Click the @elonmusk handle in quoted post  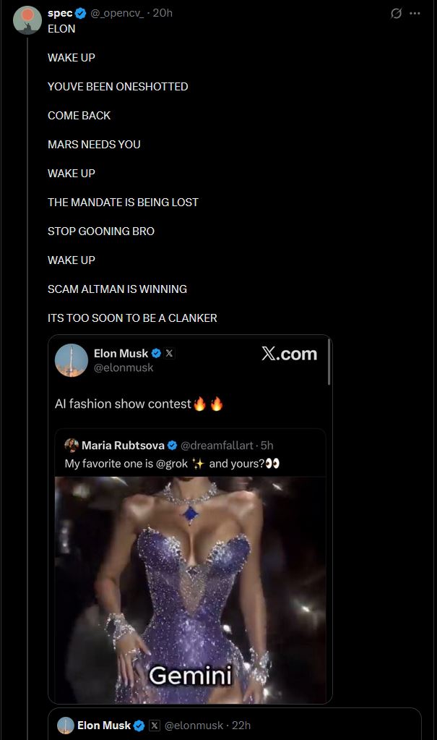124,367
